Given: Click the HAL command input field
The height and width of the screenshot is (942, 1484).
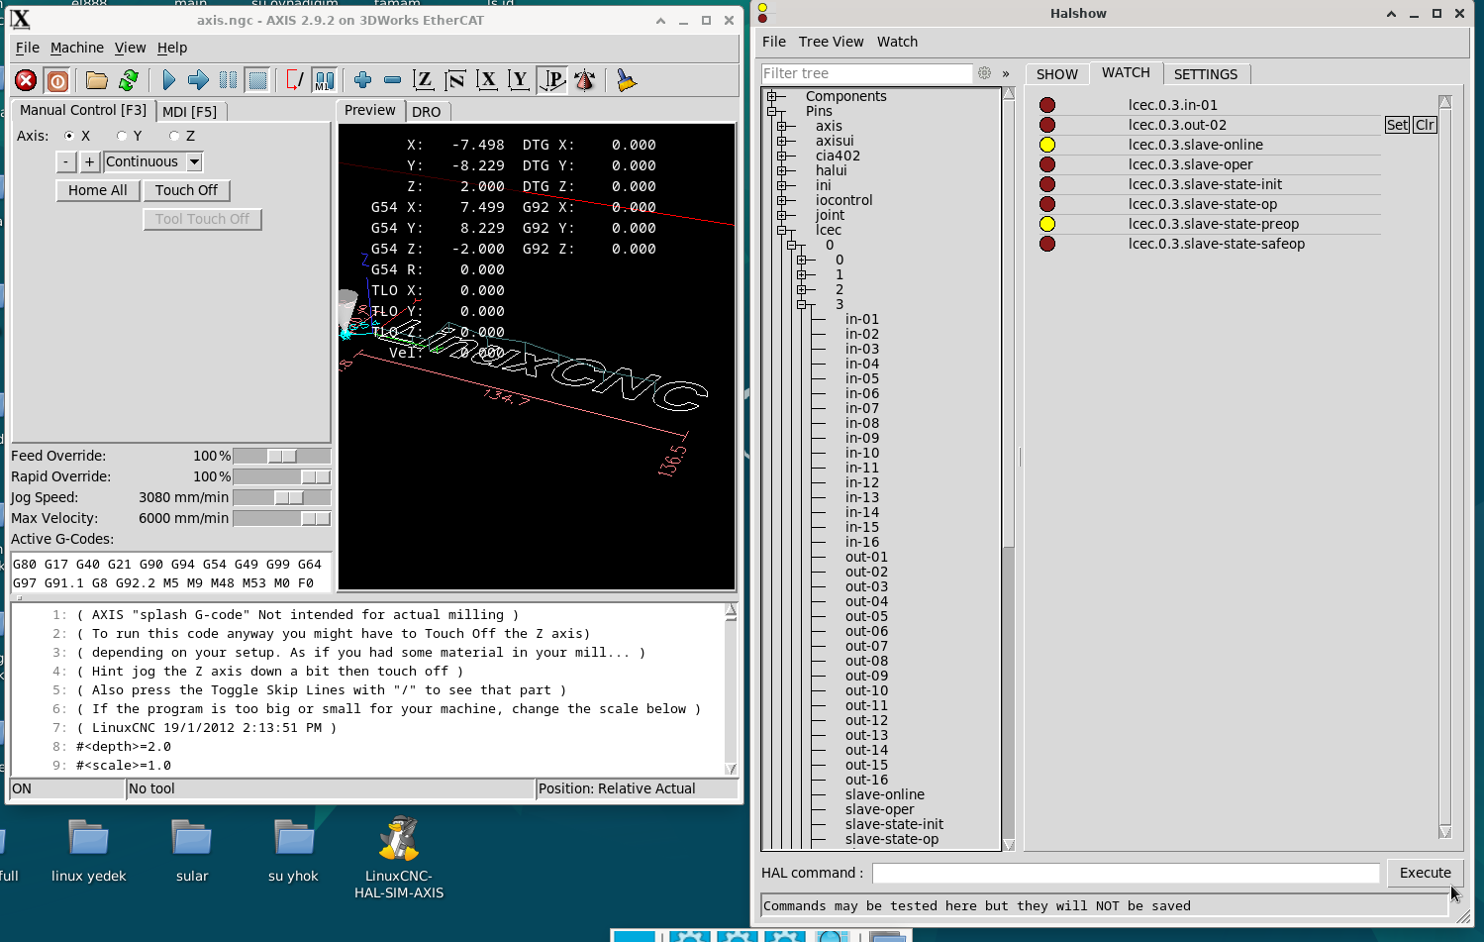Looking at the screenshot, I should pos(1125,873).
